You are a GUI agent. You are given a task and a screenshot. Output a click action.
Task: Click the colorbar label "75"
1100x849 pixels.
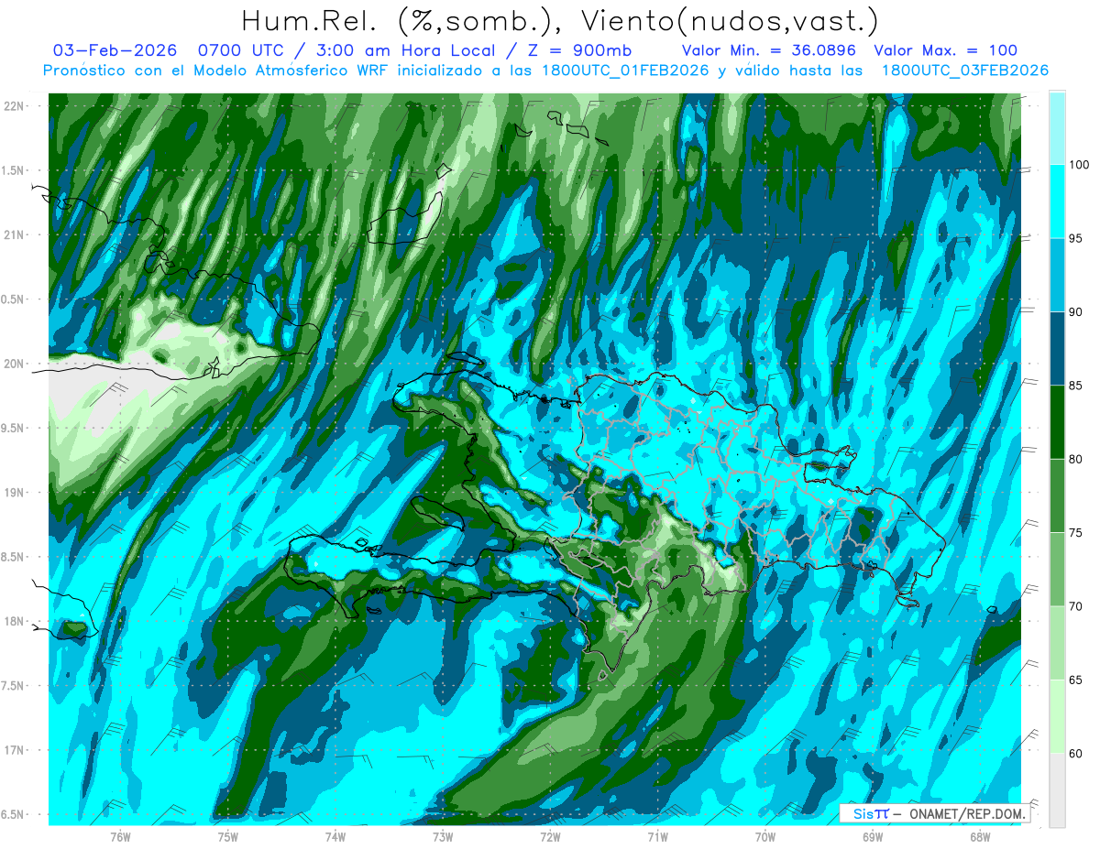1075,533
